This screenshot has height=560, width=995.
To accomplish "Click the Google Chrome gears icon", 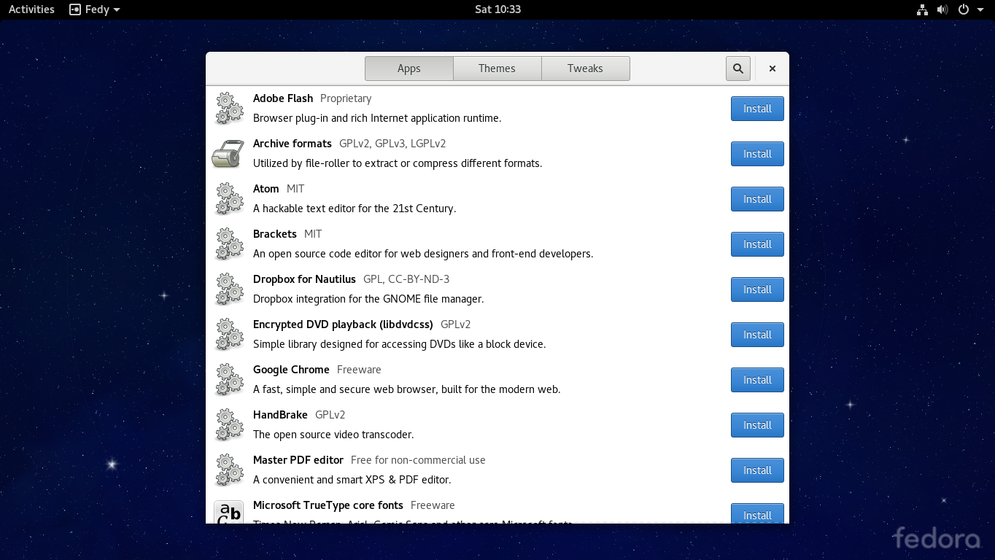I will [229, 380].
